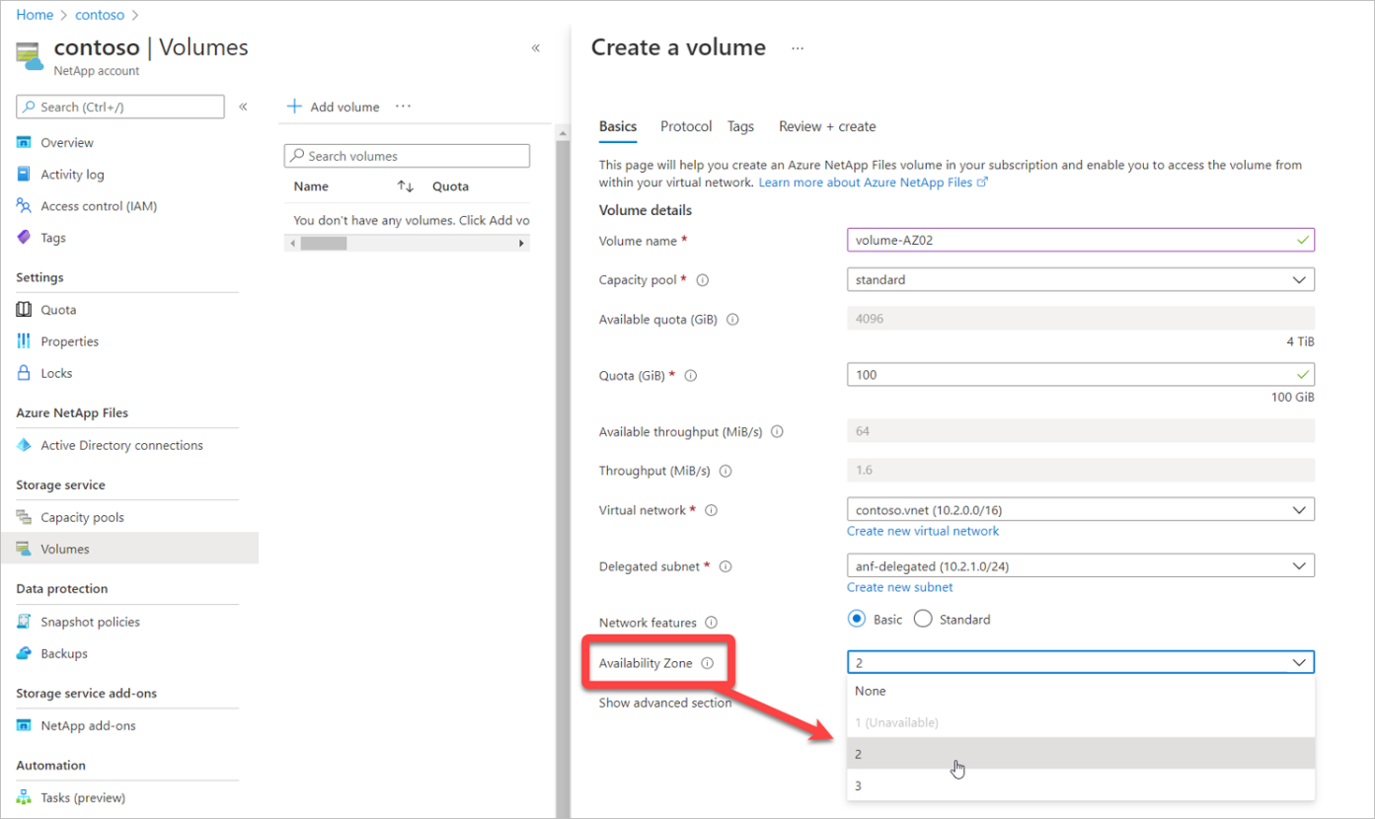
Task: Click the Activity log icon
Action: point(24,175)
